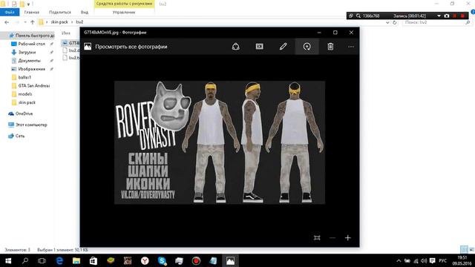Open the 'models' folder in navigation pane
This screenshot has height=267, width=475.
click(x=25, y=94)
